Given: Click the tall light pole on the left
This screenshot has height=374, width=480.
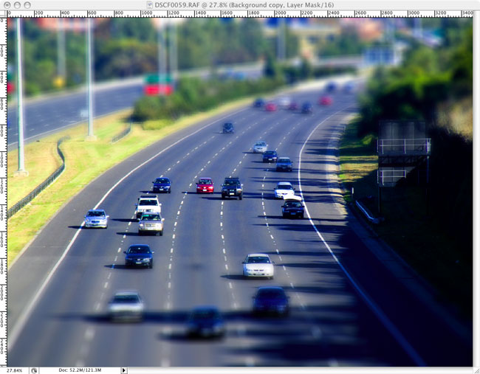Looking at the screenshot, I should pyautogui.click(x=20, y=96).
